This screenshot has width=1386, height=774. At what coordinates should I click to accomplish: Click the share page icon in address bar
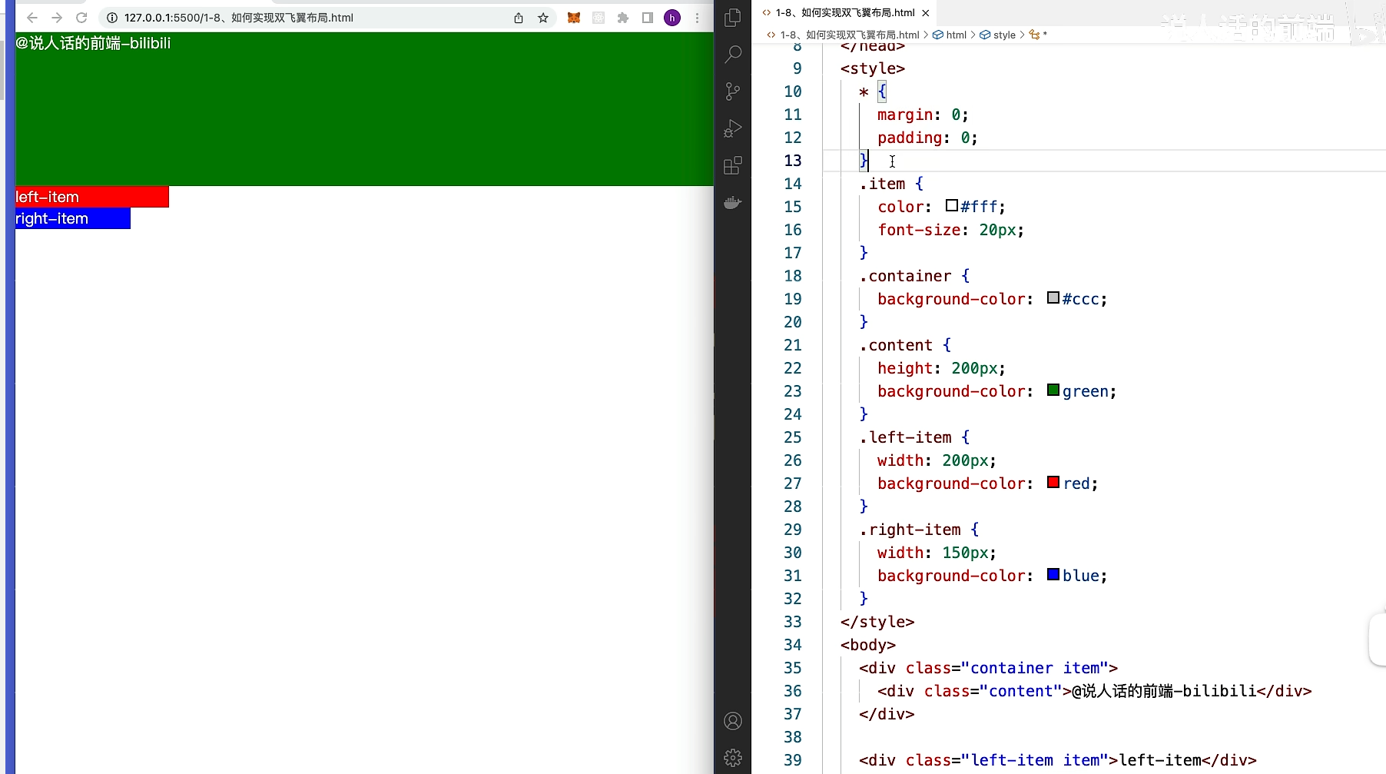(x=519, y=18)
